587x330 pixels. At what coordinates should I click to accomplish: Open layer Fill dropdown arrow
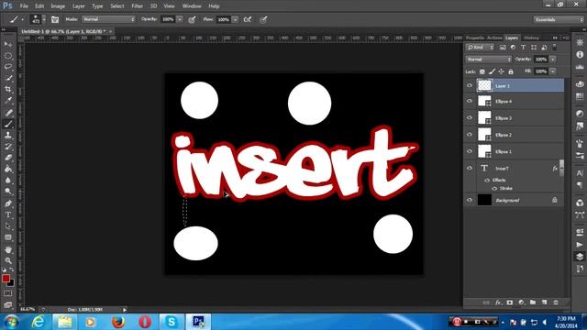(553, 71)
